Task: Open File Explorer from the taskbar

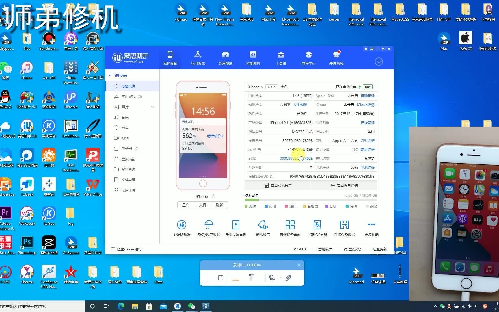Action: point(135,306)
